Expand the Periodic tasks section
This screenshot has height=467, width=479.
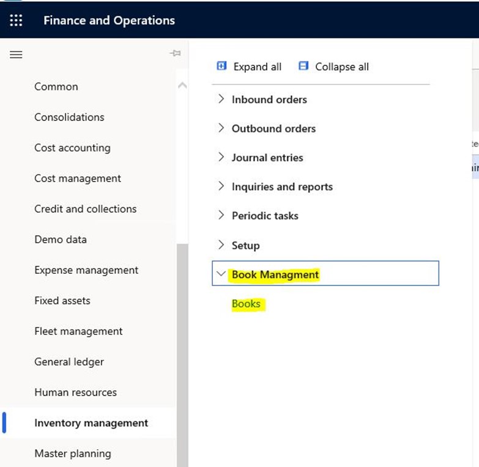(x=221, y=215)
